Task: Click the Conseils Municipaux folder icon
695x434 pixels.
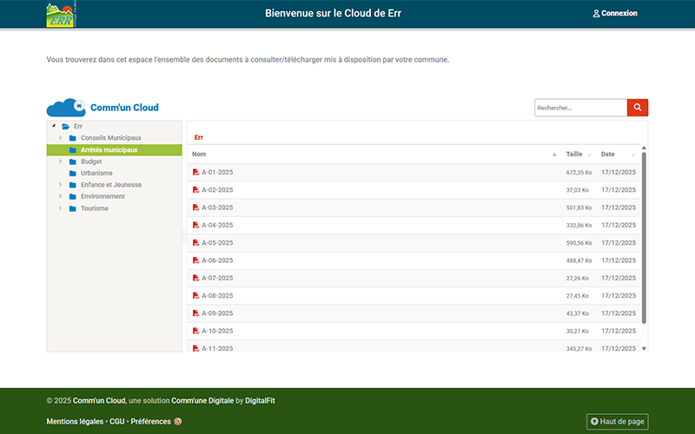Action: [x=73, y=138]
